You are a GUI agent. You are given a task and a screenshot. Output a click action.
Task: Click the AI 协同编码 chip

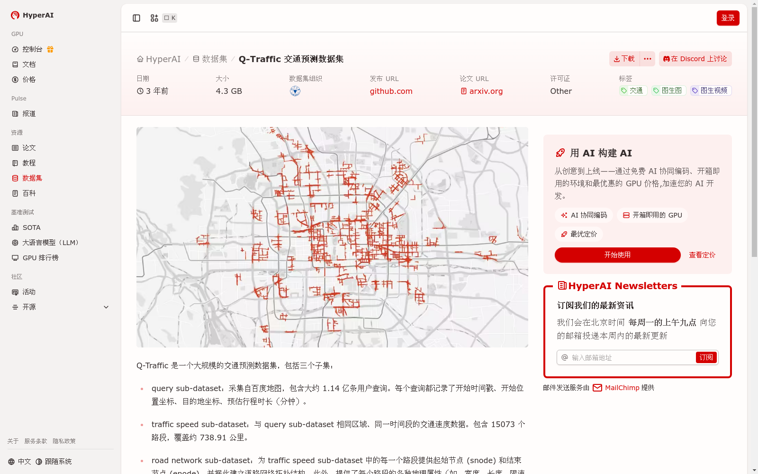584,215
